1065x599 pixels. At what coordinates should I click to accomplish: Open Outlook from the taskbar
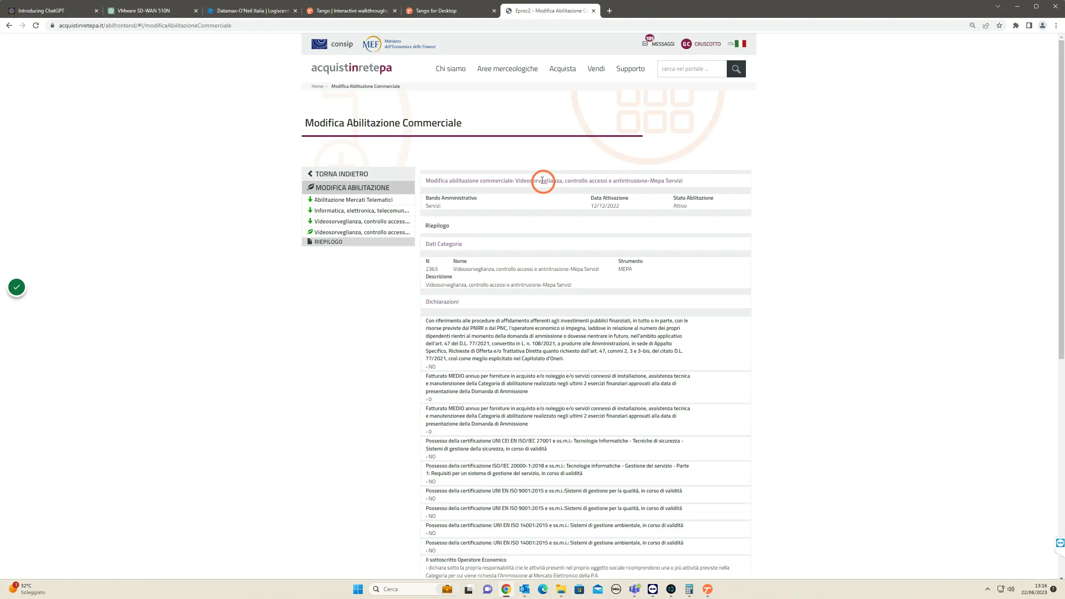524,589
